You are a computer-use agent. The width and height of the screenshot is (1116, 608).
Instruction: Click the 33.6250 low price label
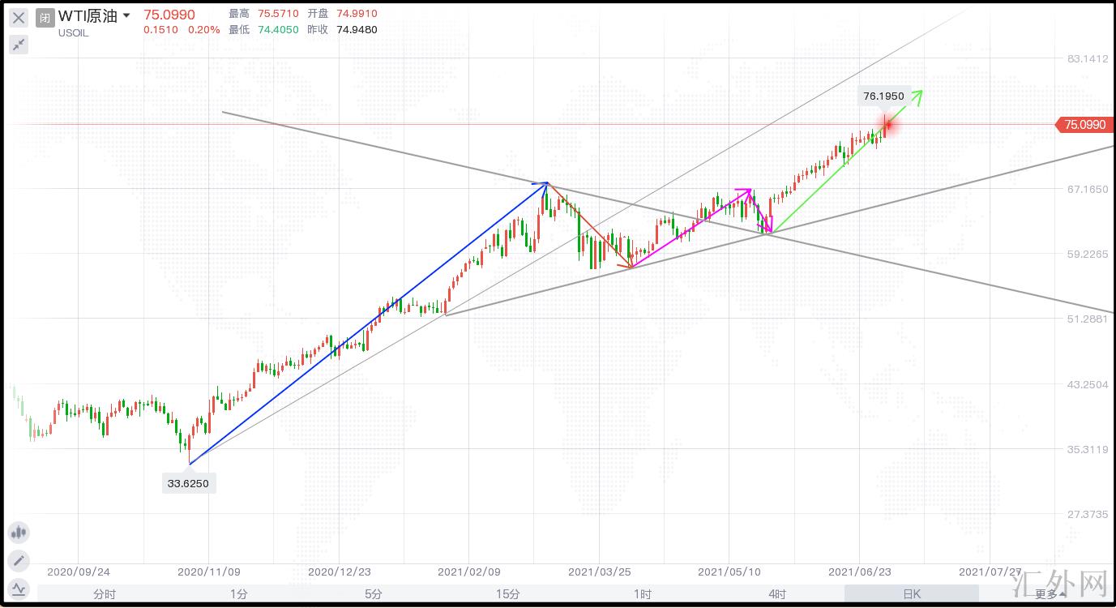[190, 483]
